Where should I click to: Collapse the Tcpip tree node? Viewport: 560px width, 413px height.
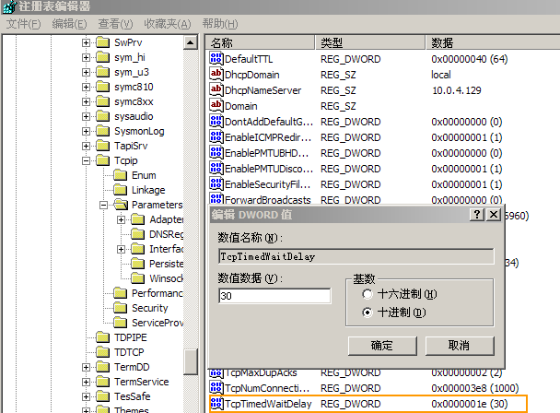(x=87, y=160)
